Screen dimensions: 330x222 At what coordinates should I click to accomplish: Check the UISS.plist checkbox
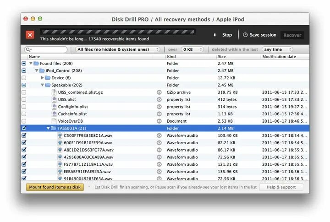pyautogui.click(x=24, y=99)
